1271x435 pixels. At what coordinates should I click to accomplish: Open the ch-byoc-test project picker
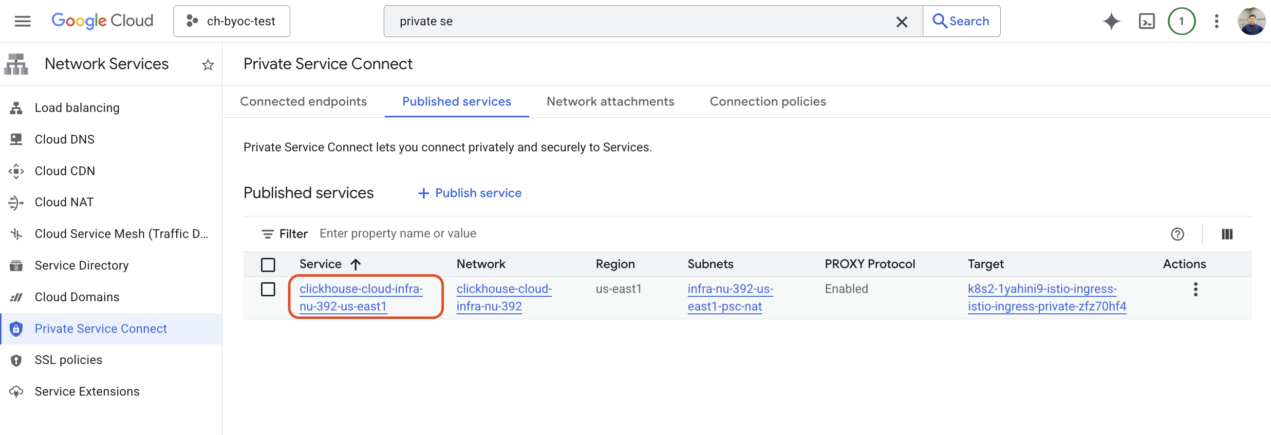(231, 21)
